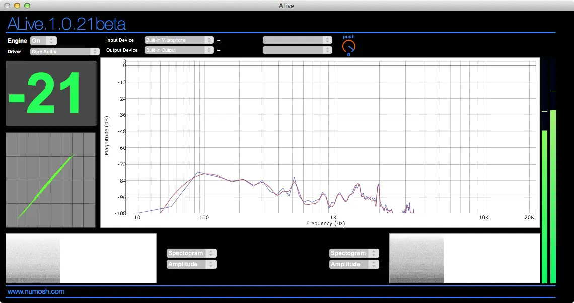Viewport: 574px width, 303px height.
Task: Click the right channel level meter bar
Action: (553, 171)
